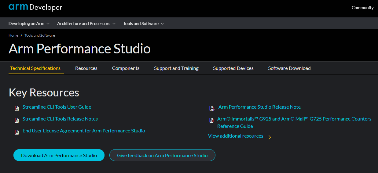Viewport: 378px width, 173px height.
Task: Switch to the Resources tab
Action: [x=86, y=68]
